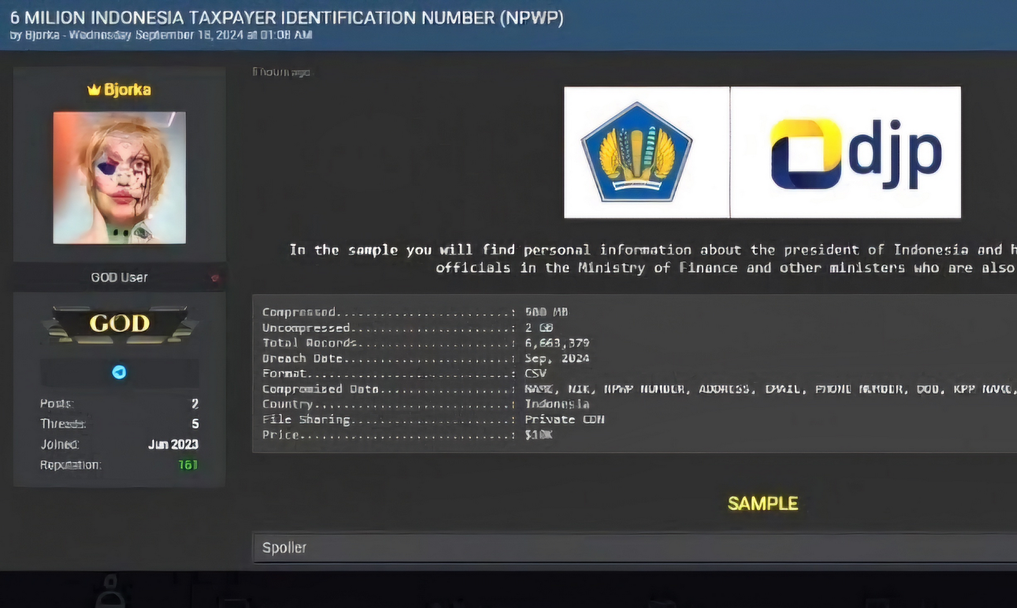Click the Bjorka author link in byline
This screenshot has width=1017, height=608.
pyautogui.click(x=42, y=35)
